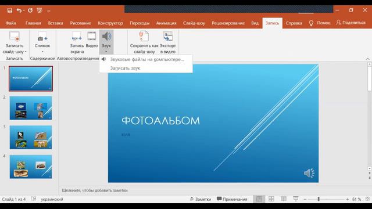
Task: Click the zoom out minus button
Action: (x=305, y=199)
